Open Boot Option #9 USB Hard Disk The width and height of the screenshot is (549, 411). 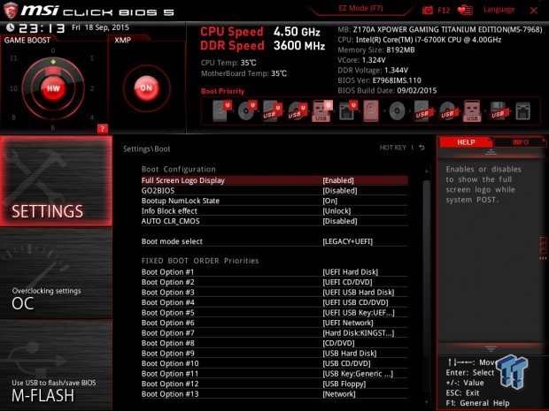tap(274, 353)
